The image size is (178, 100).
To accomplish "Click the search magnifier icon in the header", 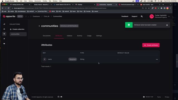I will point(142,16).
